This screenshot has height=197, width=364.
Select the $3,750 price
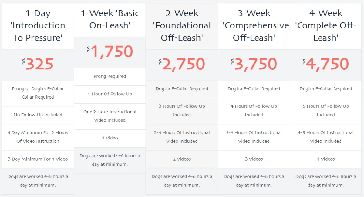tap(254, 64)
